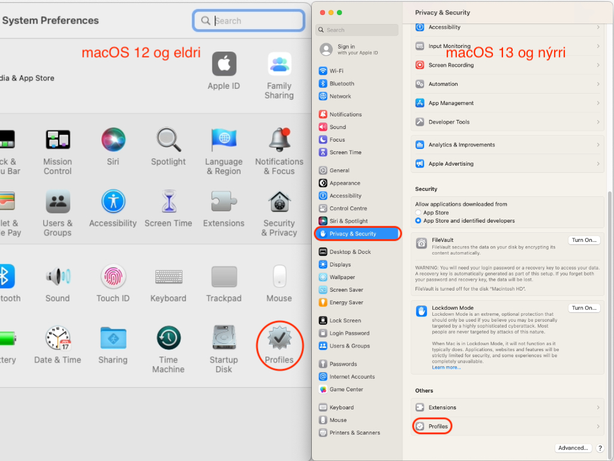Select Lock Screen sidebar item
Screen dimensions: 614x461
pyautogui.click(x=357, y=321)
